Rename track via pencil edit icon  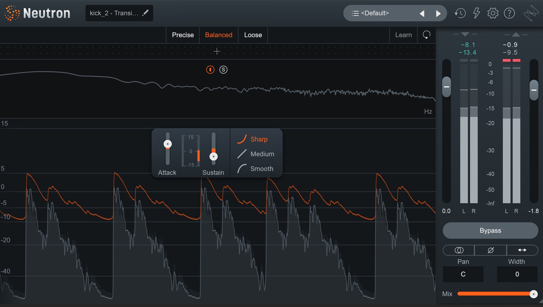(146, 13)
